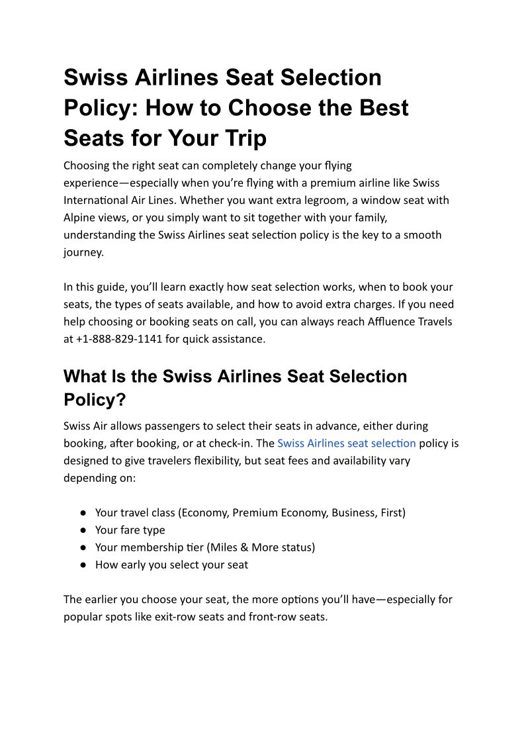Click the "What Is the Swiss Airlines Seat Selection Policy?" heading
The height and width of the screenshot is (744, 526).
point(235,388)
